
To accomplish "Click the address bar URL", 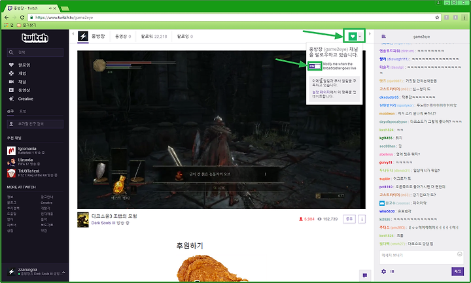I will [x=64, y=18].
